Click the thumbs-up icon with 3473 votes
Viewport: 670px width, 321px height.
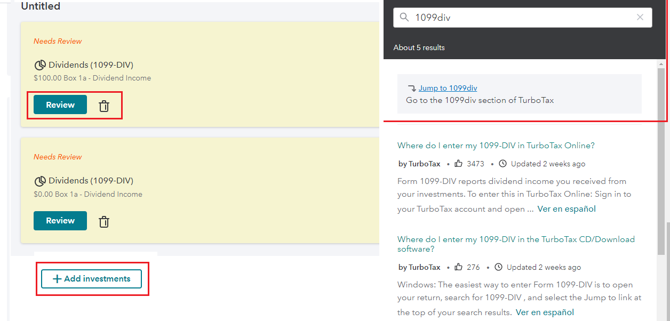[x=459, y=164]
